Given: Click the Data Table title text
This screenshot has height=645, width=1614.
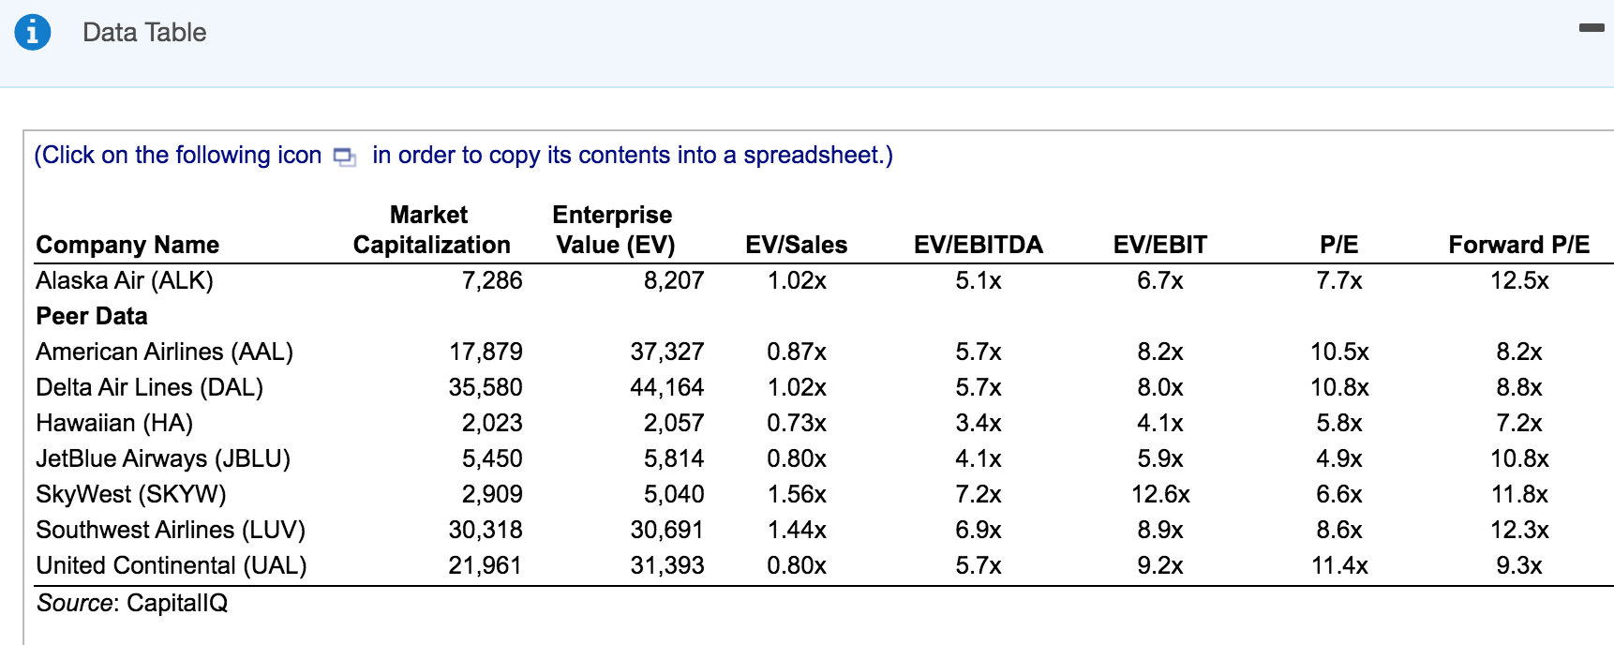Looking at the screenshot, I should click(x=144, y=33).
